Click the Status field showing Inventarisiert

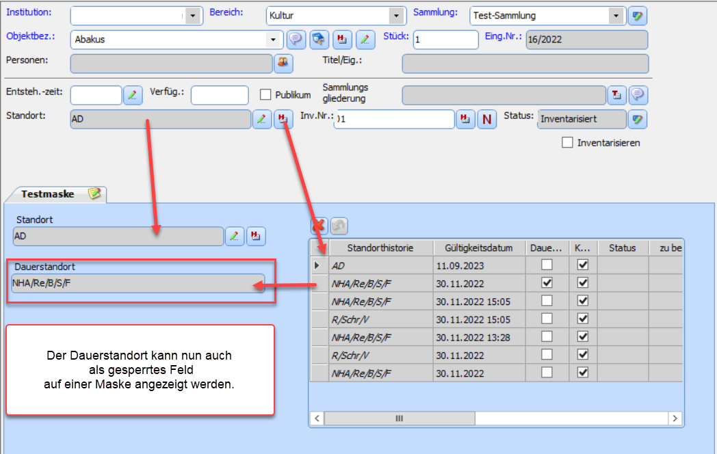coord(582,119)
